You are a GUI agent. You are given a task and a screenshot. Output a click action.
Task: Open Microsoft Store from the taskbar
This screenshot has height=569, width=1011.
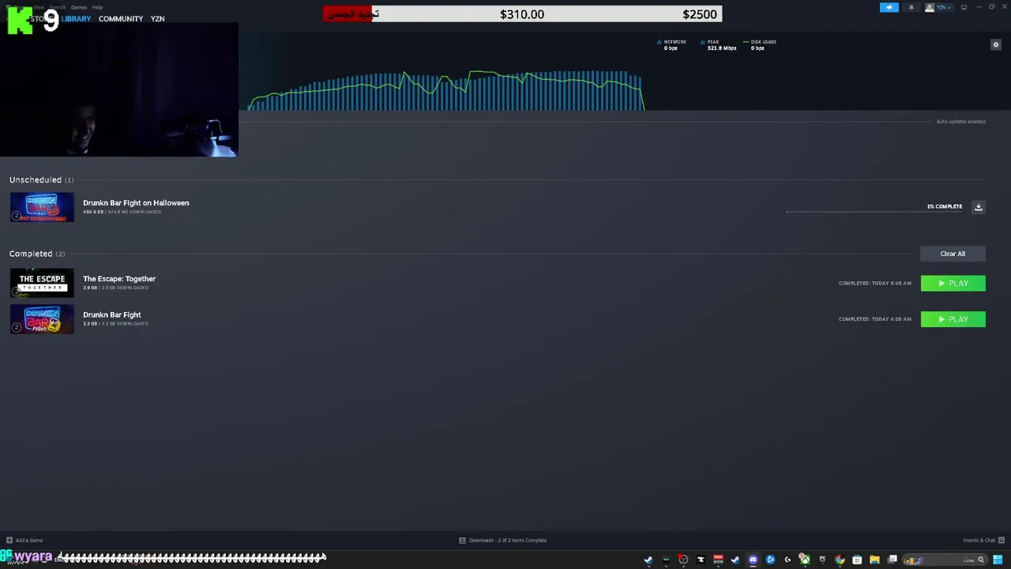pos(857,560)
